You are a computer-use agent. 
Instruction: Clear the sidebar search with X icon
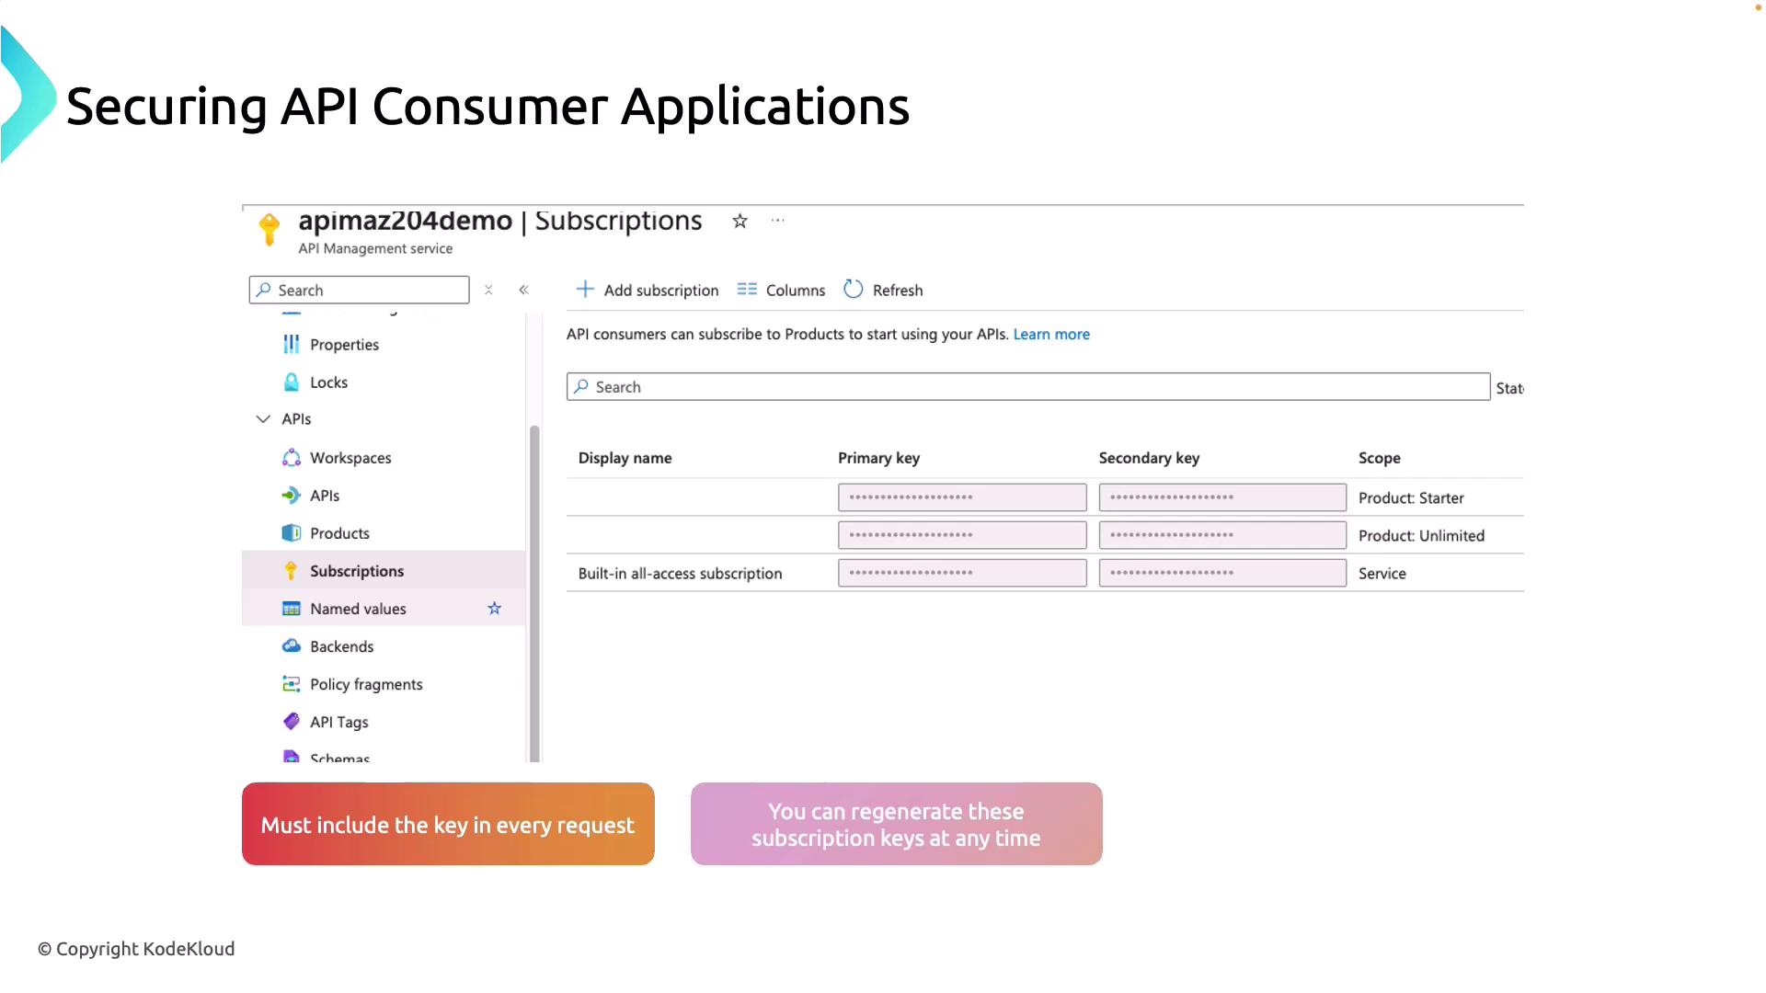click(488, 291)
